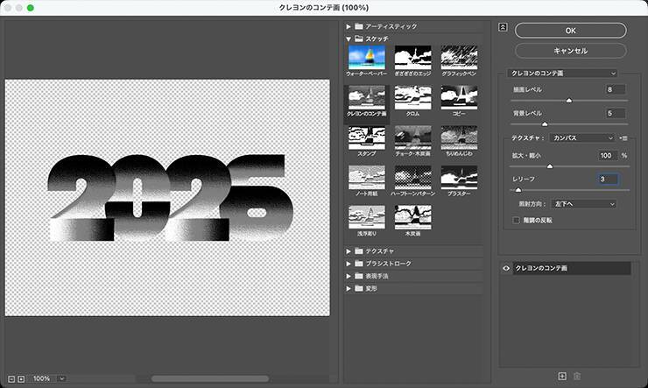This screenshot has height=388, width=648.
Task: Enable the 階調の反転 checkbox
Action: pyautogui.click(x=516, y=220)
